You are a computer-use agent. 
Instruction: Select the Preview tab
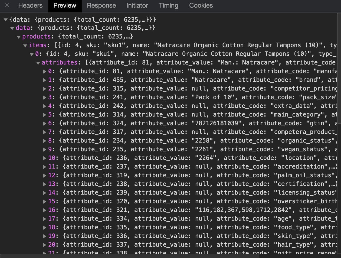click(65, 5)
